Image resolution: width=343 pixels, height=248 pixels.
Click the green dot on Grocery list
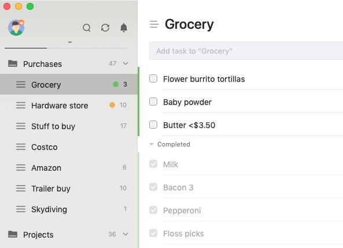116,84
